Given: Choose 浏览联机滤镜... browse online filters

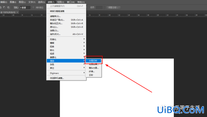Looking at the screenshot, I should (x=66, y=78).
